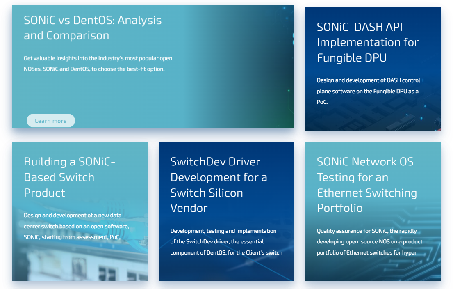Click the text line 'NOSes, SONiC and DentOS, to choose the best-fit option.'
Screen dimensions: 453x289
click(94, 69)
